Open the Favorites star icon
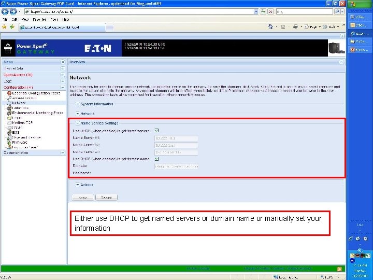Viewport: 373px width, 280px height. (5, 27)
